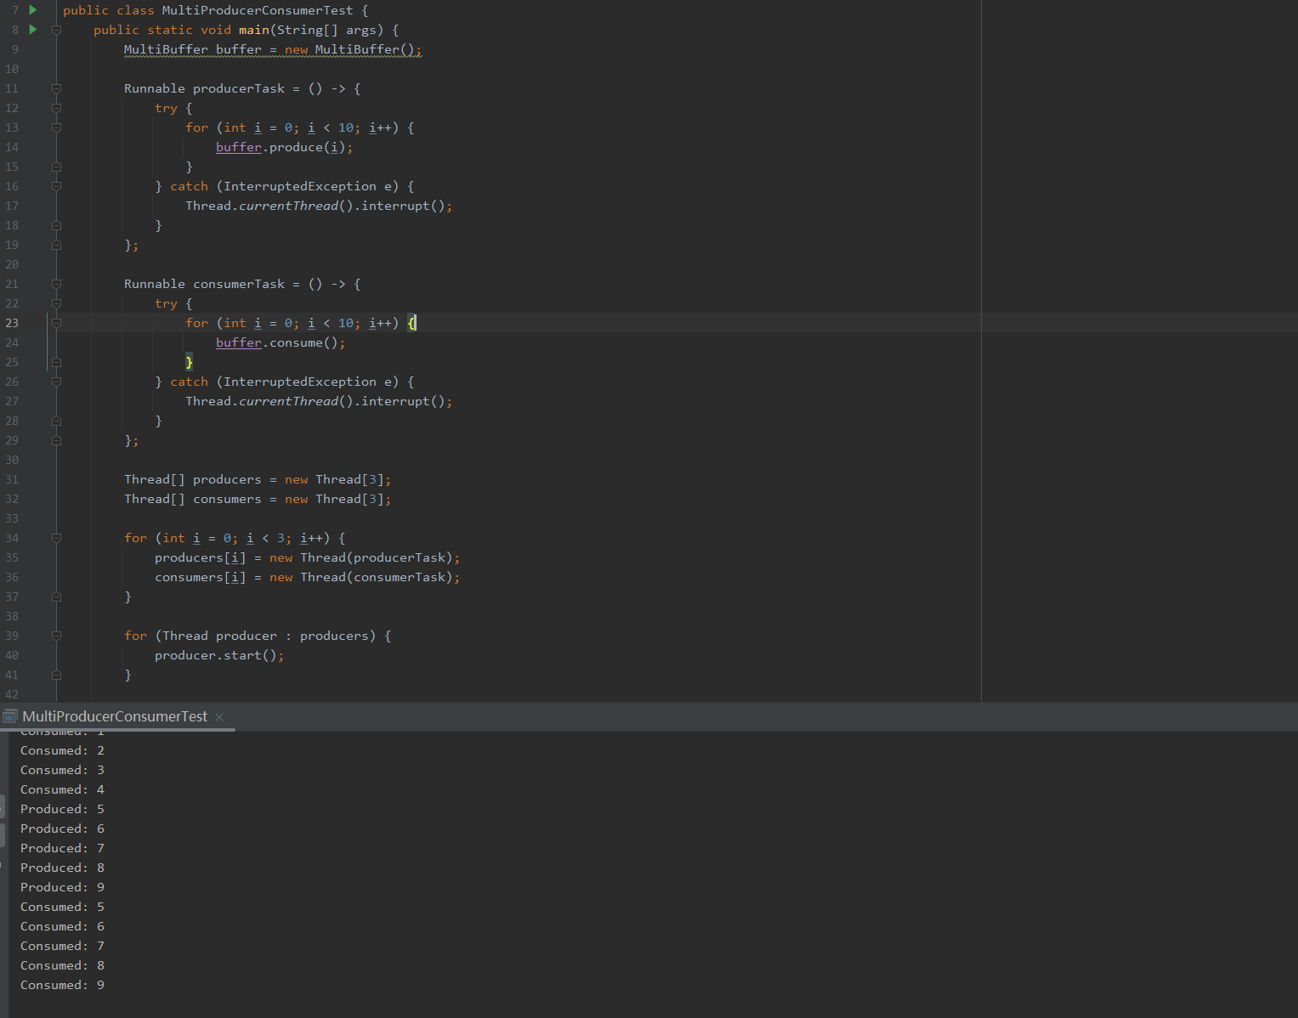1298x1018 pixels.
Task: Collapse the catch block fold on line 26
Action: [x=56, y=382]
